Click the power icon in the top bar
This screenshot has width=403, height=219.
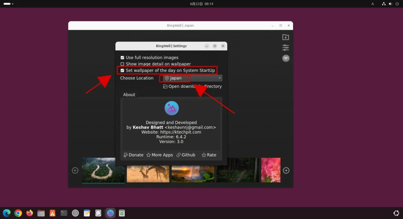tap(397, 4)
